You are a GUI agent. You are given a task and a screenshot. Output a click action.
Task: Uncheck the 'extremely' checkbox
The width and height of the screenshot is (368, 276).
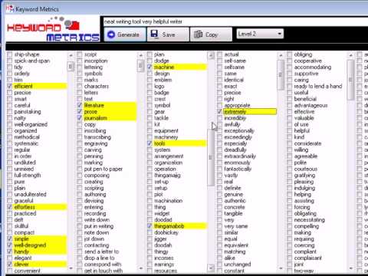pyautogui.click(x=219, y=112)
